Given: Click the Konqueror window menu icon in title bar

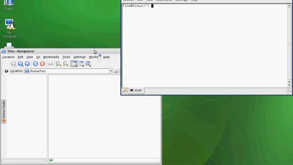Looking at the screenshot, I should tap(4, 51).
